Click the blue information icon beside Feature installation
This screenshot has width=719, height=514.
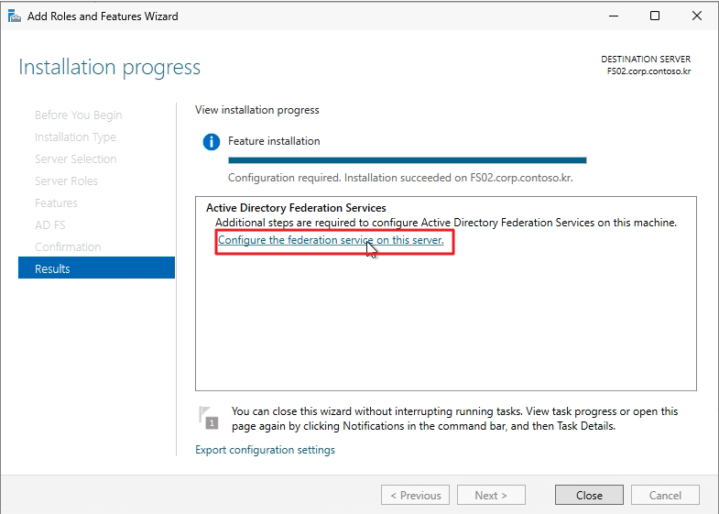click(212, 142)
